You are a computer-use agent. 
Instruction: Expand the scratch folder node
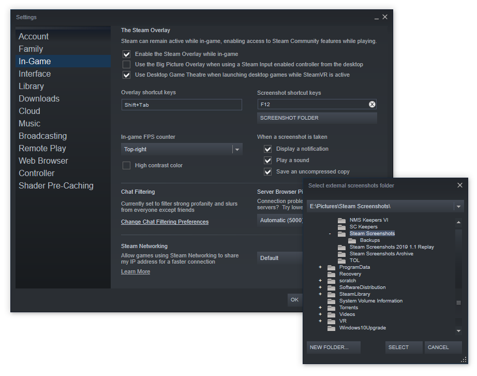pos(320,280)
